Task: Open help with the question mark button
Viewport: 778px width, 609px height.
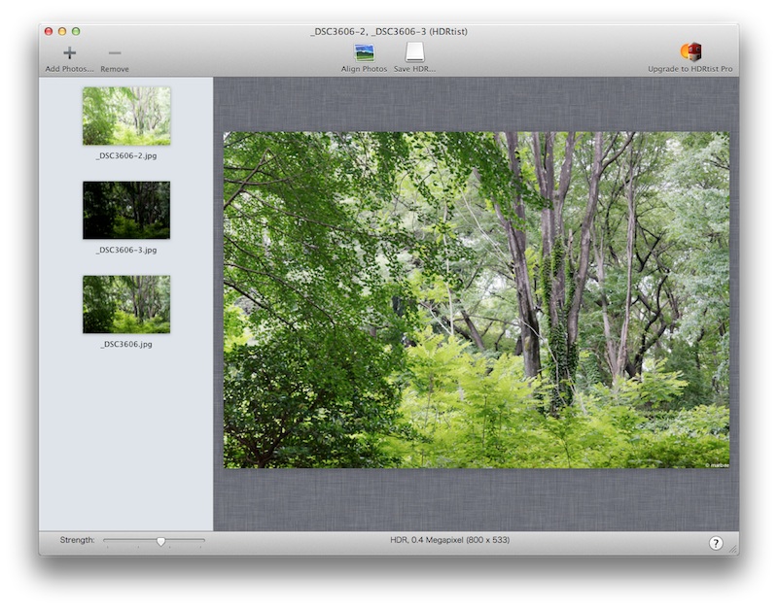Action: [x=716, y=543]
